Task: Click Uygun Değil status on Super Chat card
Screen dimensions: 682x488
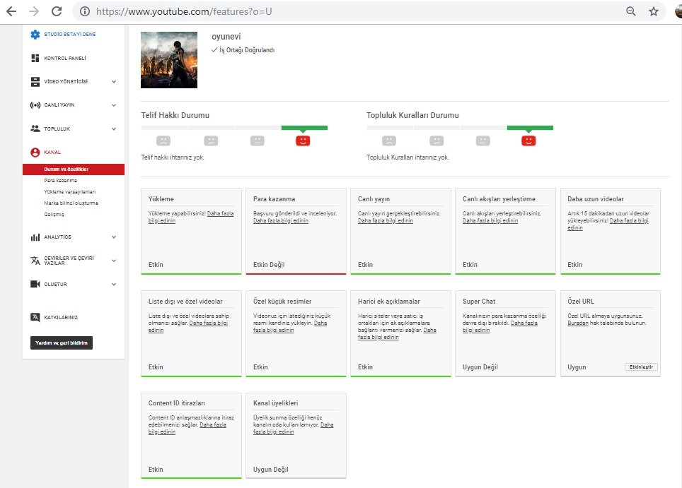Action: click(x=480, y=367)
